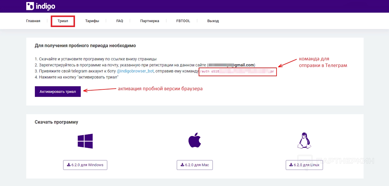Screen dimensions: 389x186
Task: Go to the FAQ section
Action: pyautogui.click(x=120, y=21)
